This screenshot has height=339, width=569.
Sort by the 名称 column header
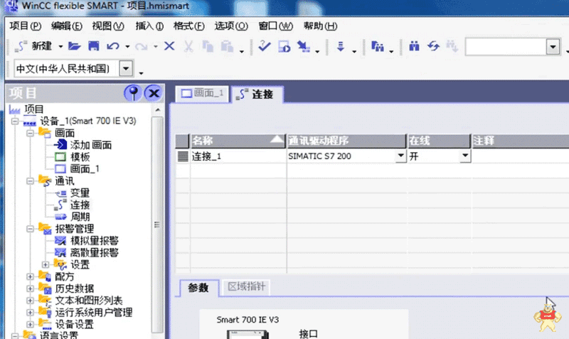[238, 141]
